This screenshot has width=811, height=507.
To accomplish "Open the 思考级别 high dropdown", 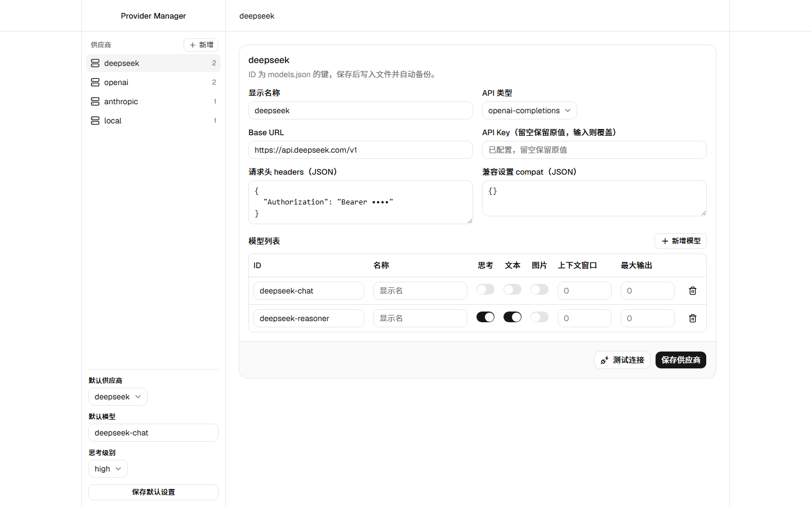I will pyautogui.click(x=108, y=469).
